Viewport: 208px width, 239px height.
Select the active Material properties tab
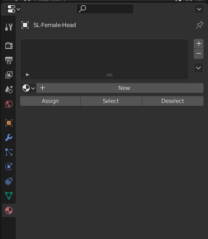coord(9,210)
